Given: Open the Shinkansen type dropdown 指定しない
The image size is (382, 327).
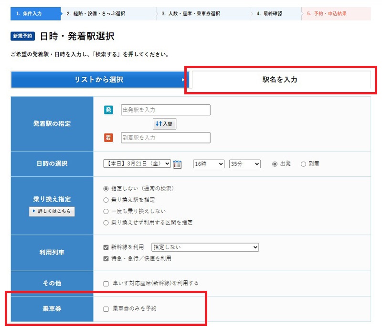Looking at the screenshot, I should [x=205, y=247].
